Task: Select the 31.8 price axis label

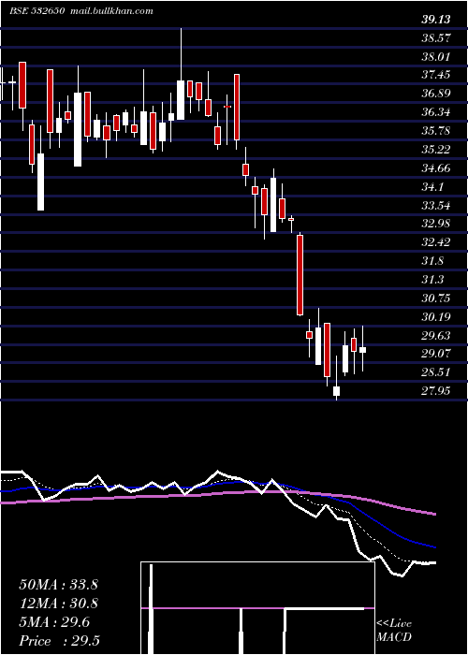Action: pyautogui.click(x=432, y=261)
